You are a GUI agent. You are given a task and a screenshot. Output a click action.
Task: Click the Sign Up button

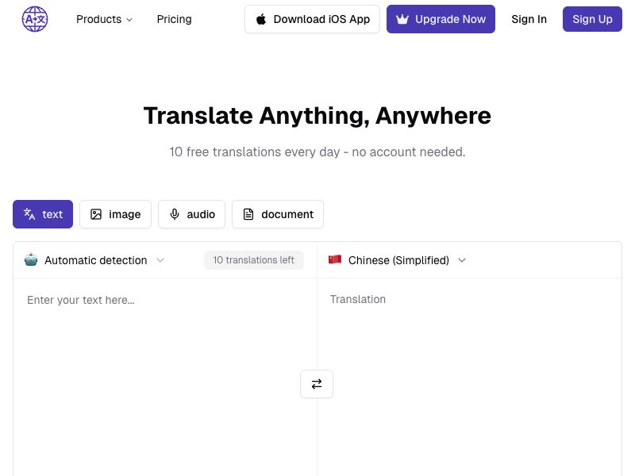tap(592, 19)
